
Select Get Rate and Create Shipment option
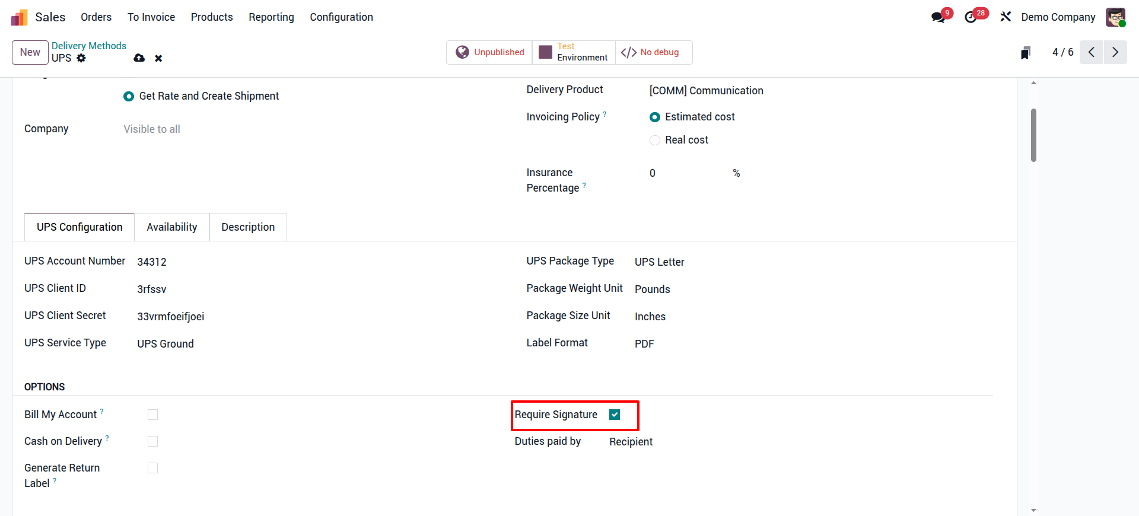pyautogui.click(x=129, y=96)
